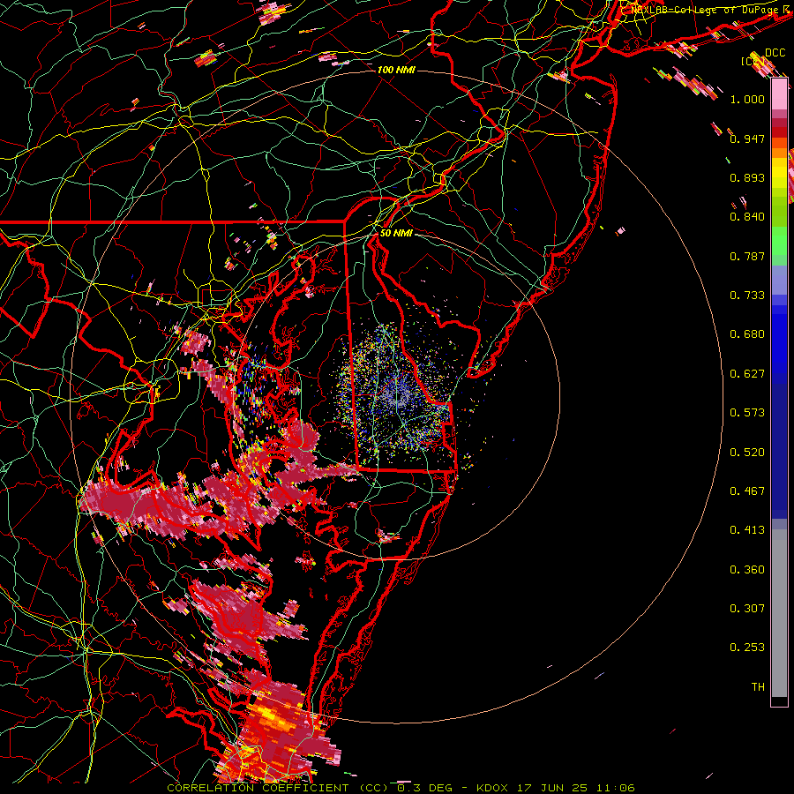Select the 1.000 value on the legend
The width and height of the screenshot is (794, 794).
pos(747,100)
